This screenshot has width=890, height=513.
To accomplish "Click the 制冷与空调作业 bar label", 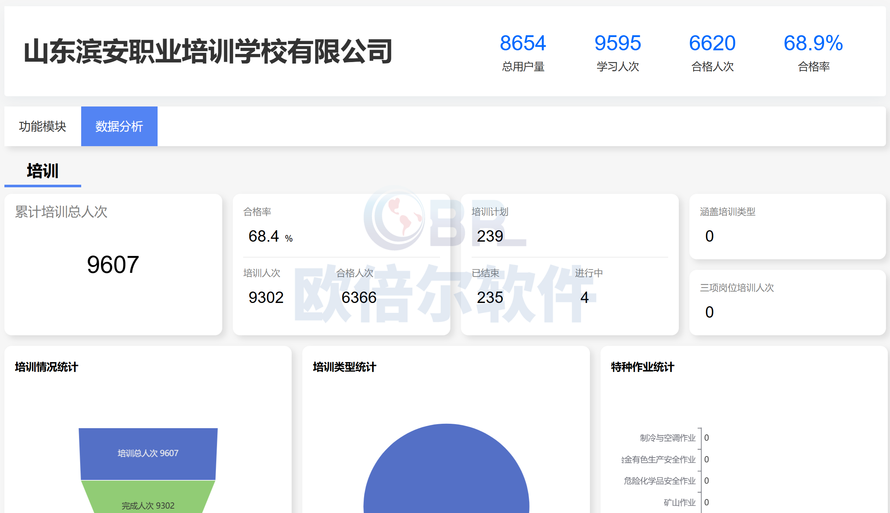I will click(667, 438).
